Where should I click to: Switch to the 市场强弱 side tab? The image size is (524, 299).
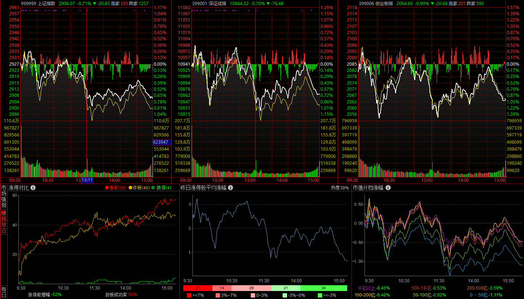click(4, 197)
